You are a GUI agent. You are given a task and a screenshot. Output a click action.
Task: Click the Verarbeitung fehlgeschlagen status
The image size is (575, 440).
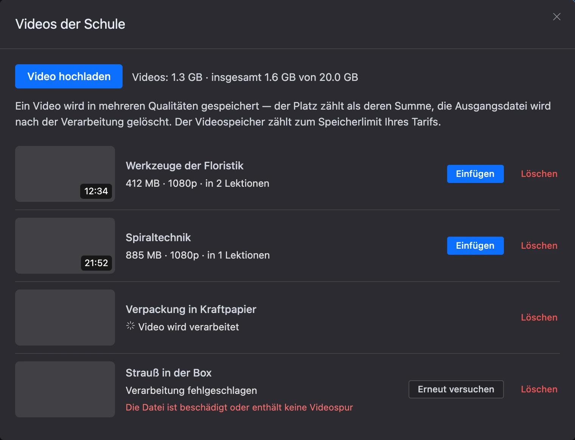click(x=191, y=390)
